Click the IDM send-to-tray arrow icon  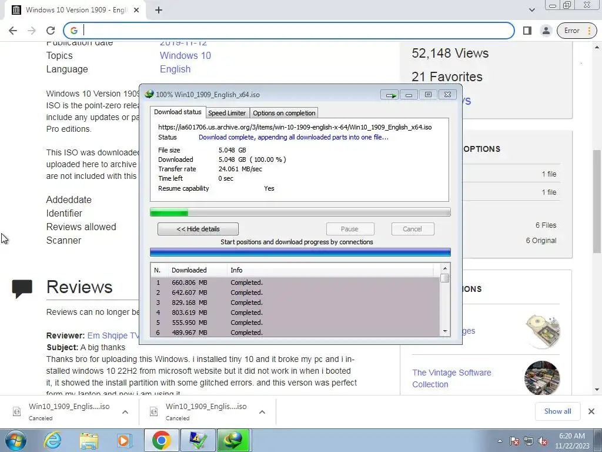pos(390,95)
